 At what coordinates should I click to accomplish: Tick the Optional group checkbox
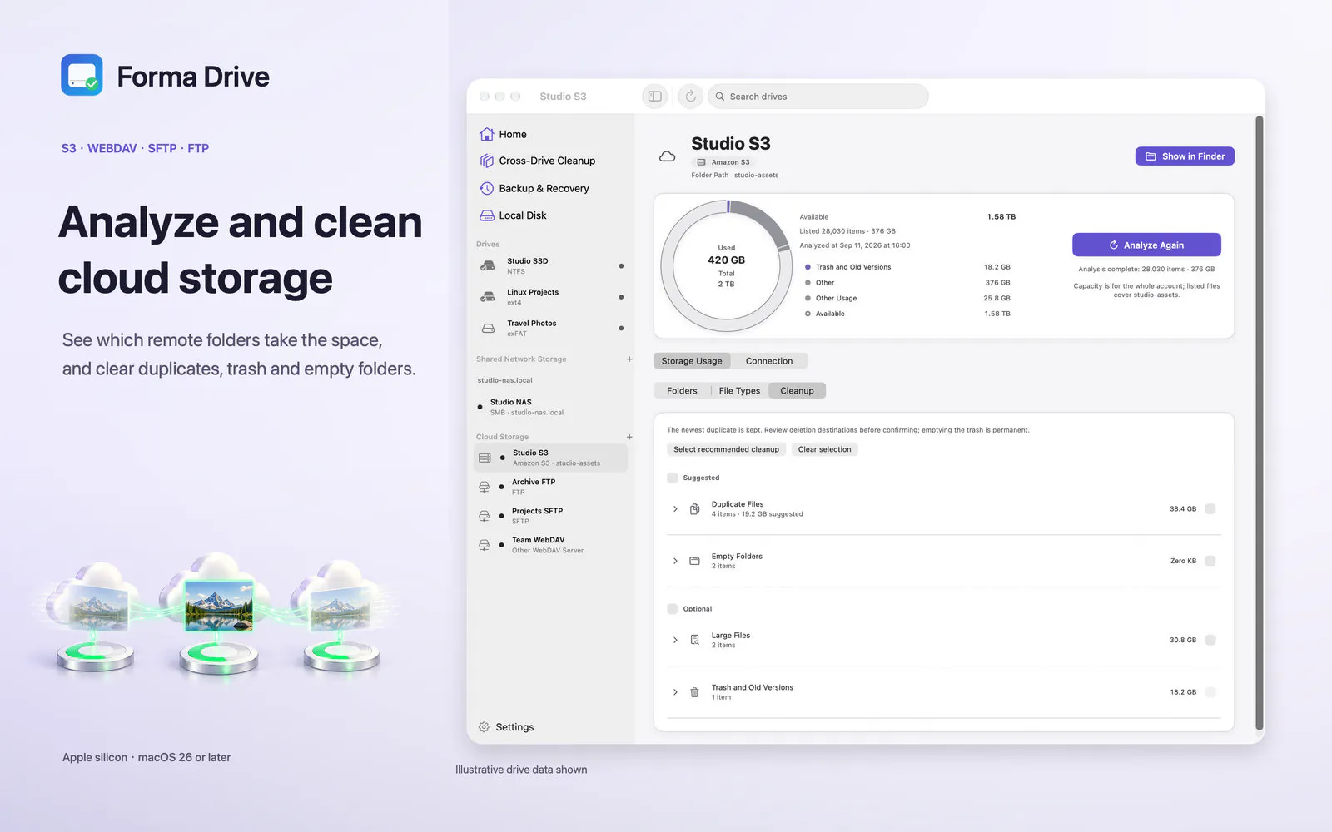pyautogui.click(x=673, y=609)
